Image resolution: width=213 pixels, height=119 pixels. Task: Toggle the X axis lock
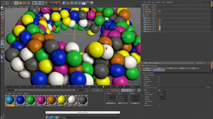click(34, 3)
